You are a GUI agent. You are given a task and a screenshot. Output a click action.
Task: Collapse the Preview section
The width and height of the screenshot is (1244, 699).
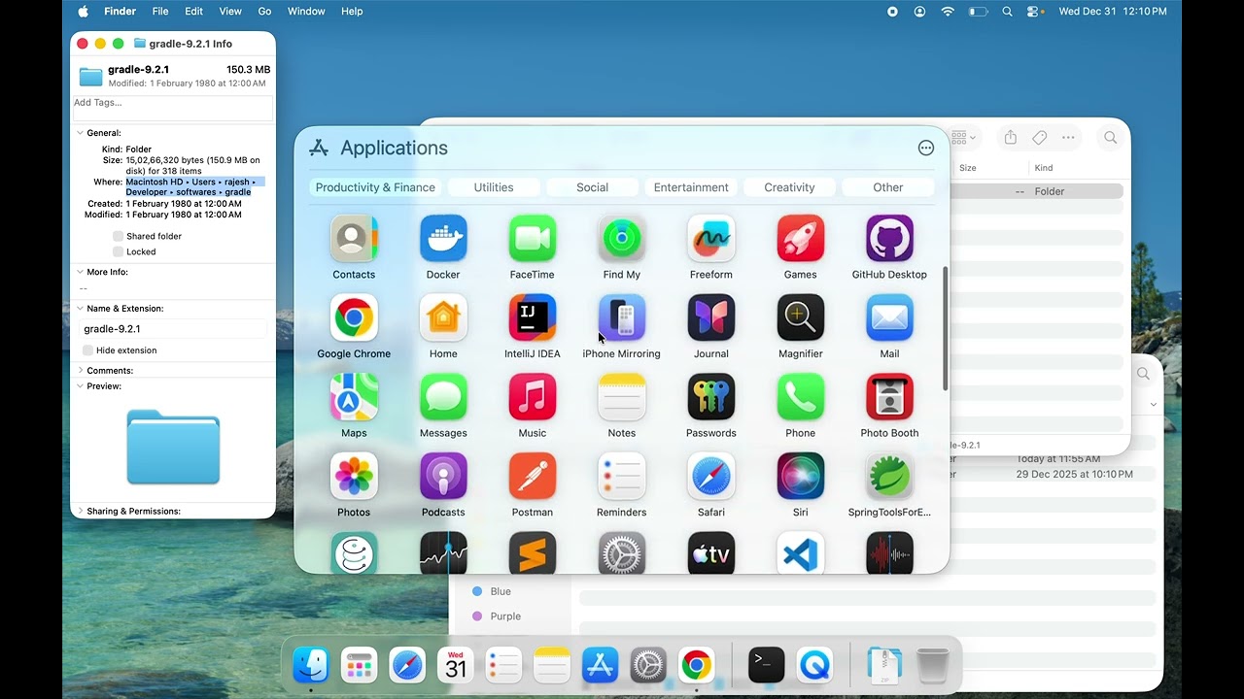click(80, 386)
